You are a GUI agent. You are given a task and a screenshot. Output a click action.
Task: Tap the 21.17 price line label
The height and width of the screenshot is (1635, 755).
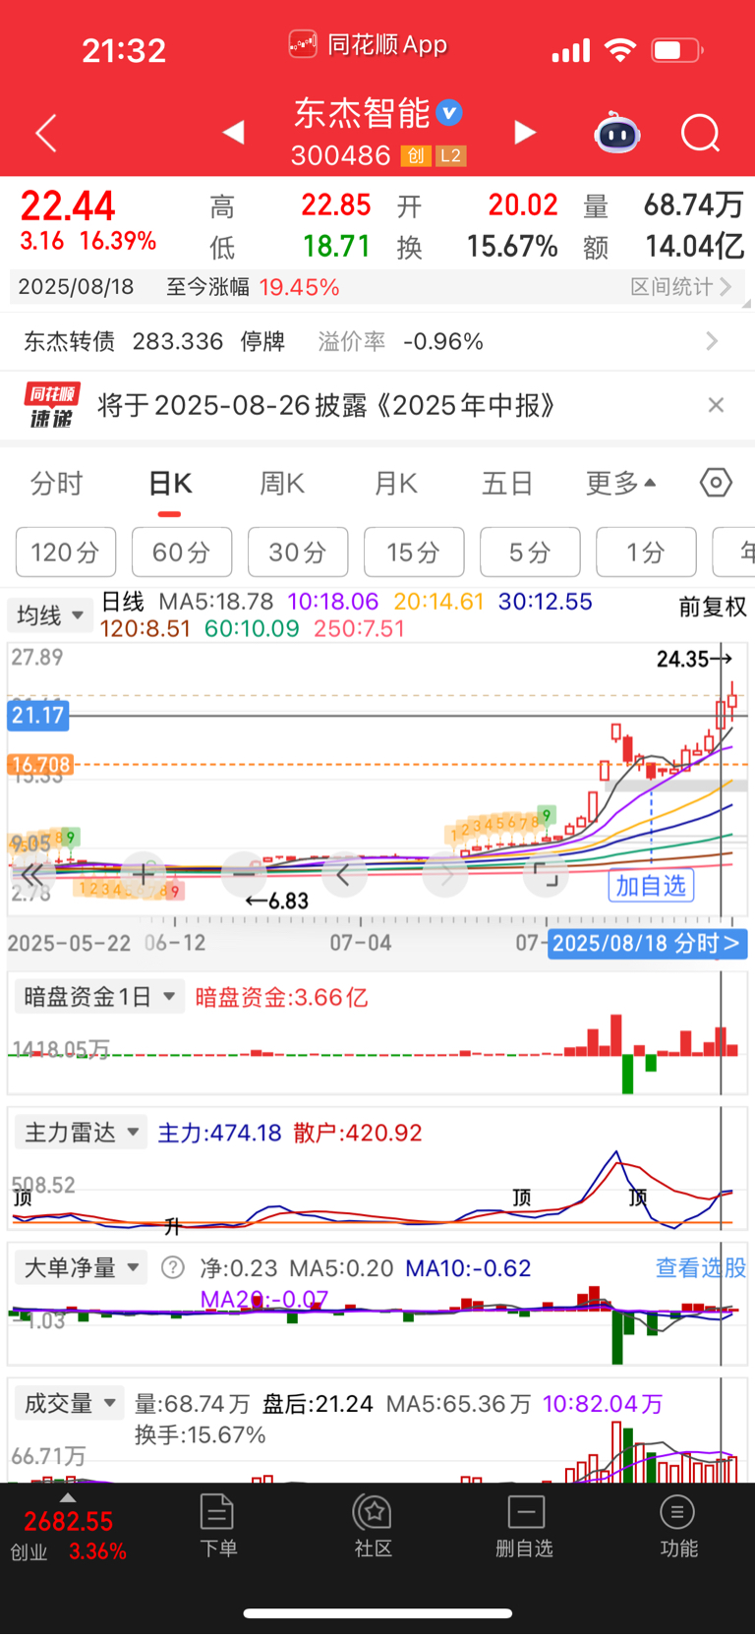(x=38, y=715)
